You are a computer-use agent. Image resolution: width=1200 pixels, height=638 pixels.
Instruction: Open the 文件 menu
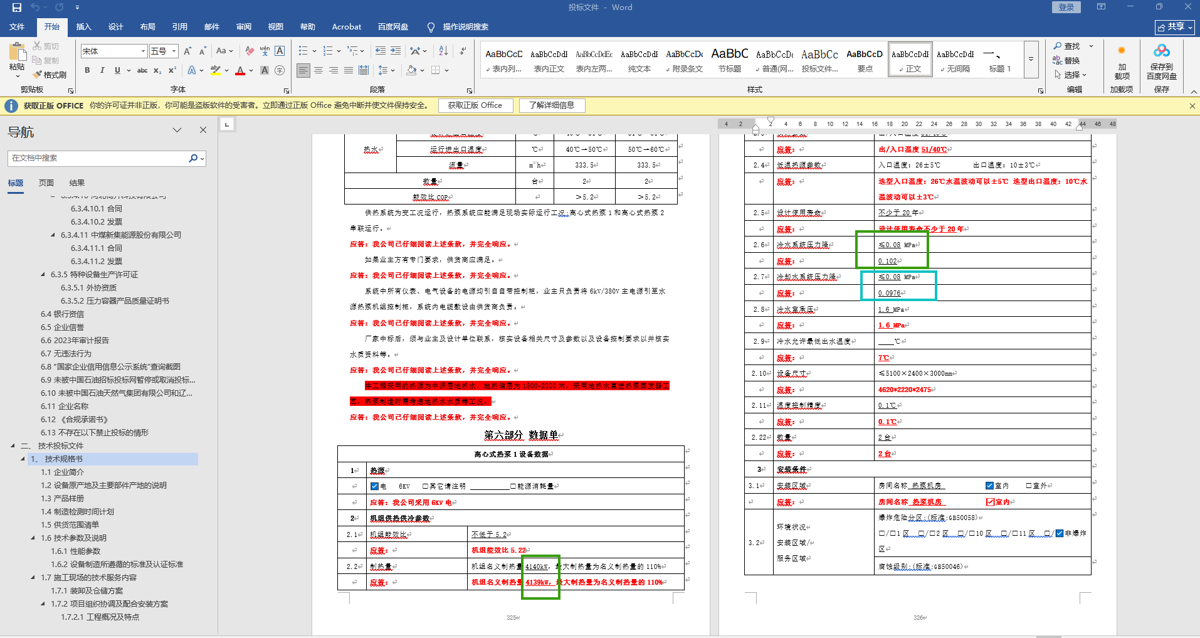[17, 27]
